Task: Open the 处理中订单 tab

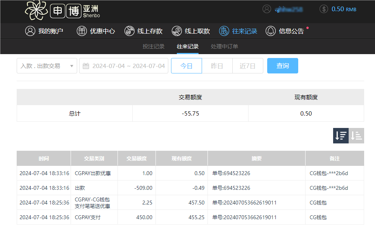Action: coord(225,46)
